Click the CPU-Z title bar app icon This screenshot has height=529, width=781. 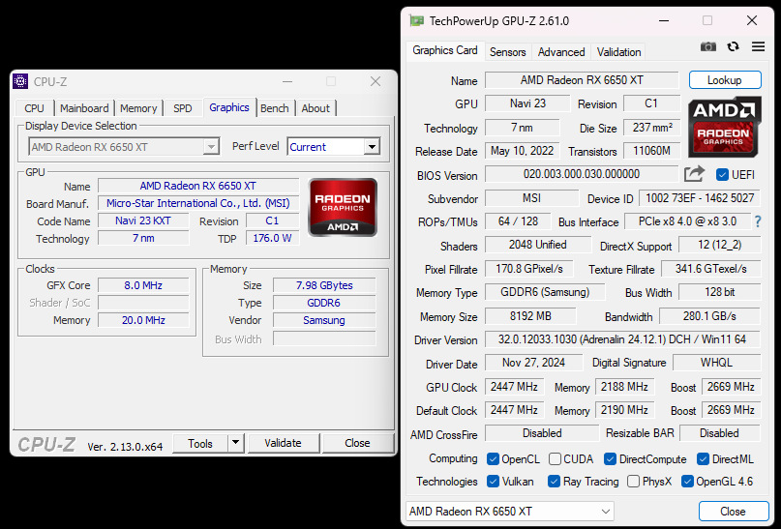[20, 81]
